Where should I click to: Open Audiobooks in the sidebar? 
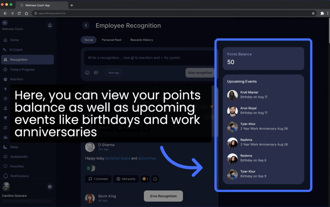(x=19, y=157)
